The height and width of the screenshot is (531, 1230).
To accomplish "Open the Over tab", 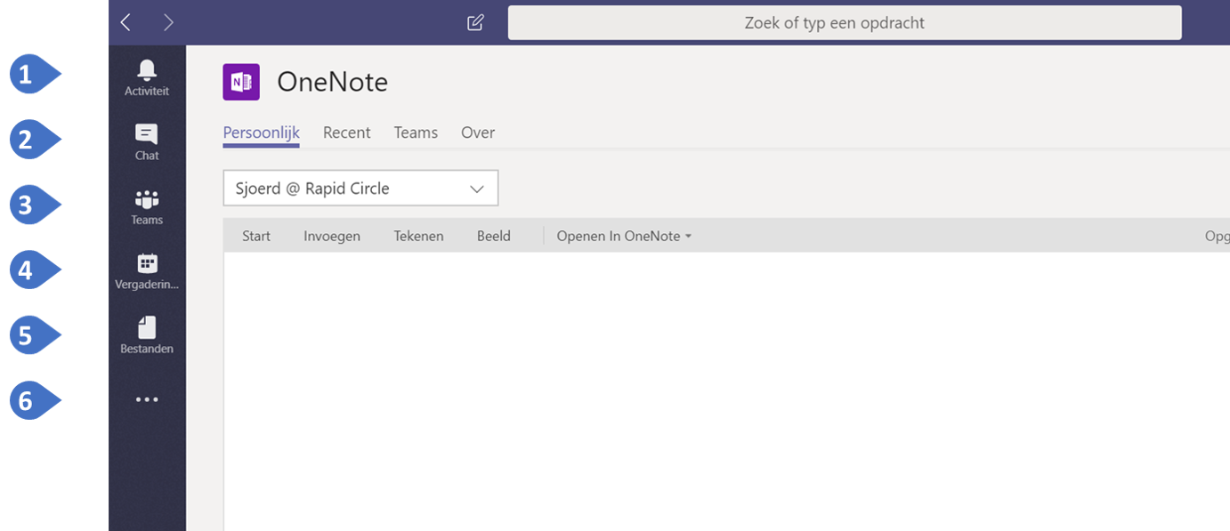I will pos(478,133).
